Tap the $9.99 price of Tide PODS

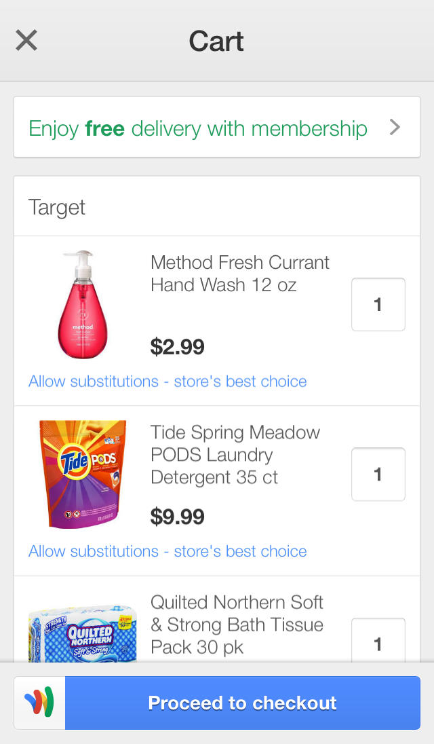click(177, 517)
